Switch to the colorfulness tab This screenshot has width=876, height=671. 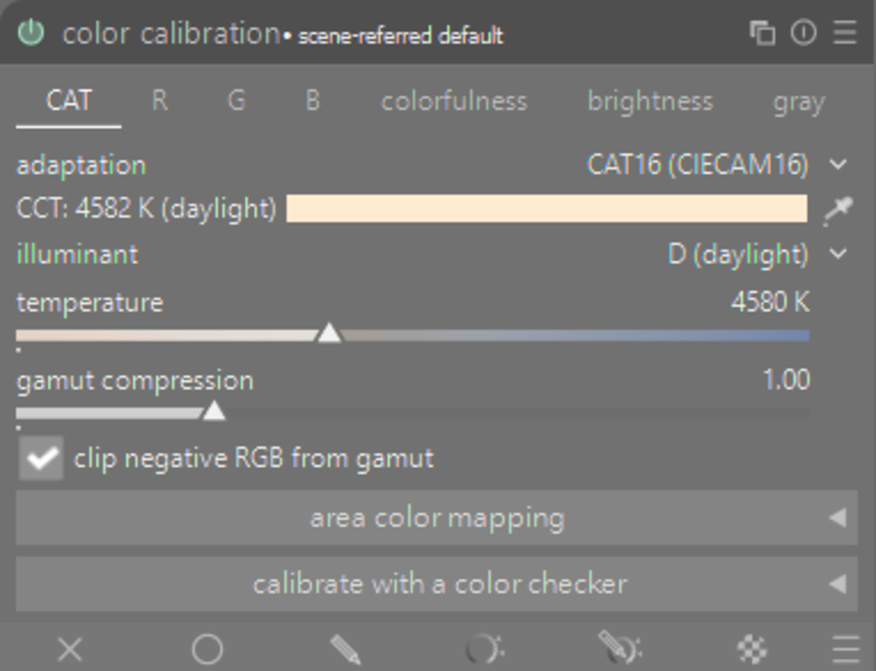click(x=454, y=101)
